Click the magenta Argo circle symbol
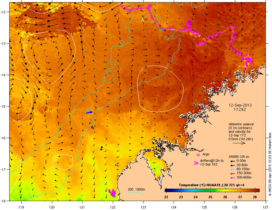The height and width of the screenshot is (210, 272). (x=198, y=155)
